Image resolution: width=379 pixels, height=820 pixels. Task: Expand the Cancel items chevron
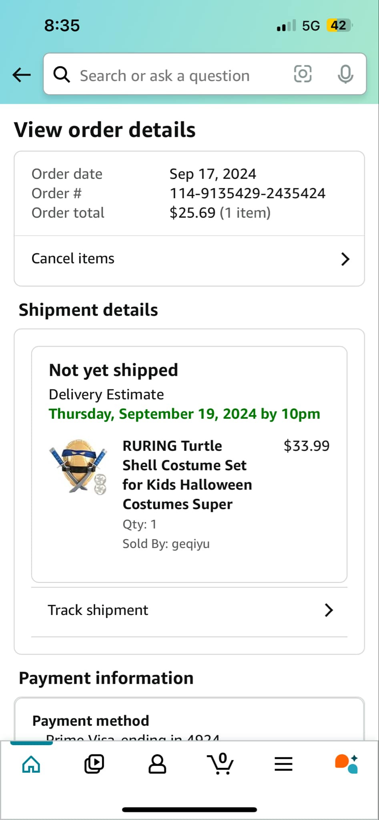[x=345, y=259]
